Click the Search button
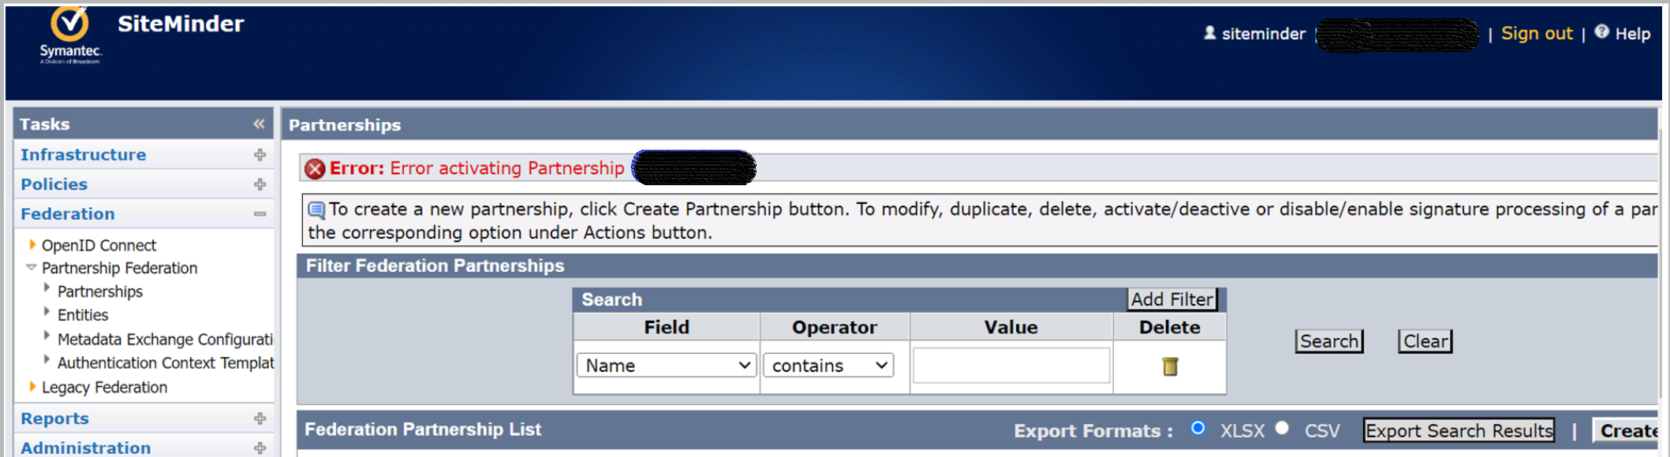The width and height of the screenshot is (1670, 457). pos(1329,341)
